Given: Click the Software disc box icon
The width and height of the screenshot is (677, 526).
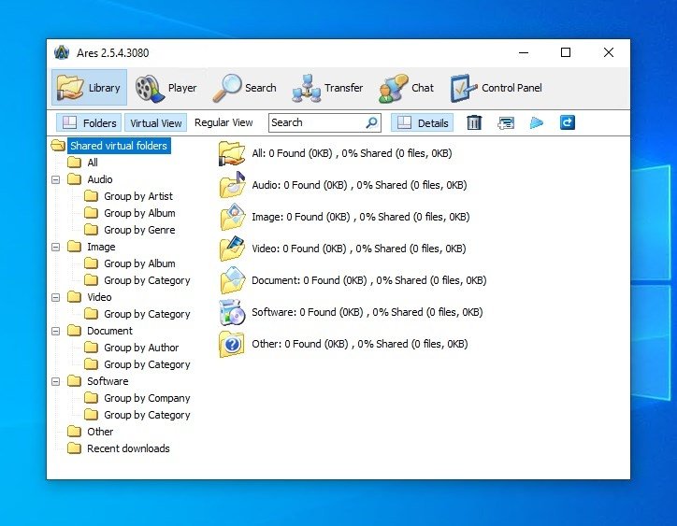Looking at the screenshot, I should click(232, 312).
